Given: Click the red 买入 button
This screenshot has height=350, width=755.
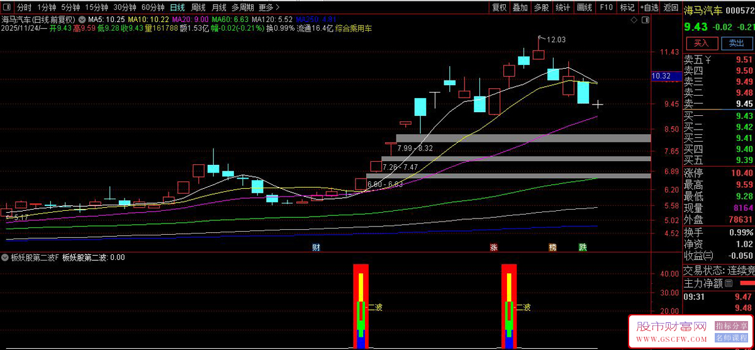Looking at the screenshot, I should tap(702, 43).
